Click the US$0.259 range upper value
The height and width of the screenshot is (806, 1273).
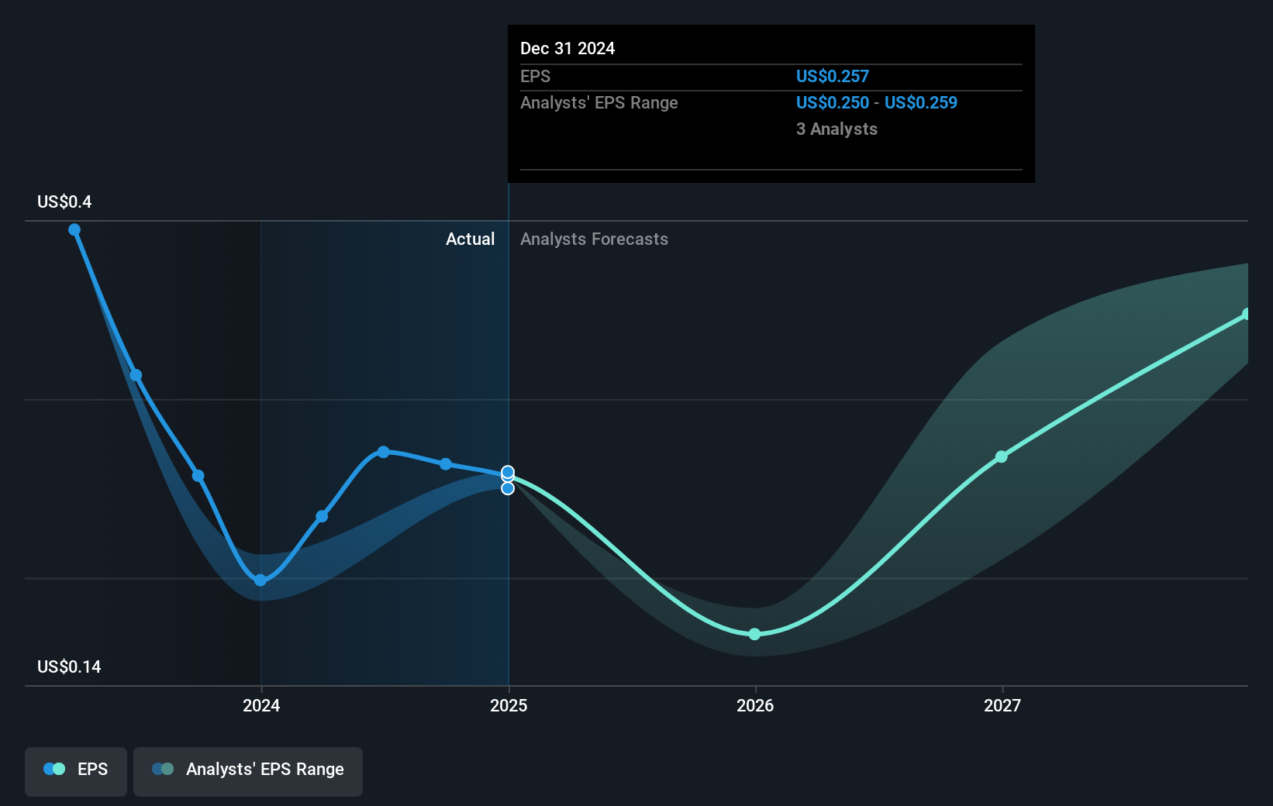click(921, 102)
